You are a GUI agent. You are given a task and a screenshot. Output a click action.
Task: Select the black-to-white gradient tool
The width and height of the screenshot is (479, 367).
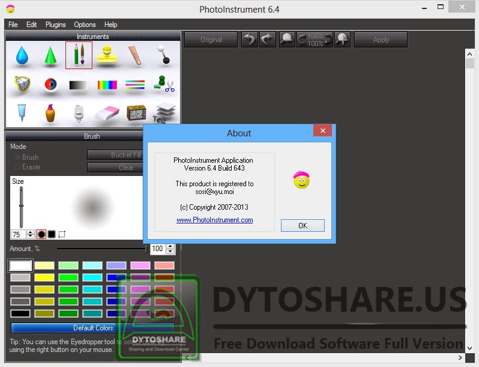tap(79, 85)
